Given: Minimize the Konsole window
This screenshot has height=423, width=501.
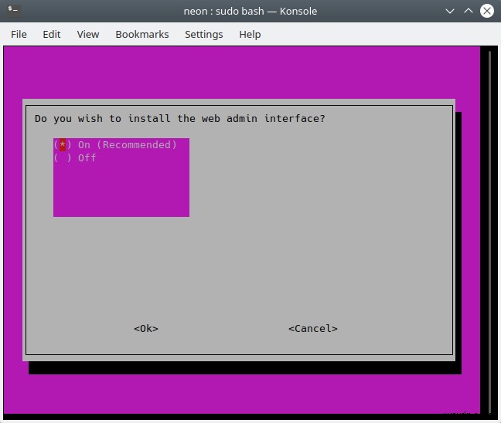Looking at the screenshot, I should (450, 11).
